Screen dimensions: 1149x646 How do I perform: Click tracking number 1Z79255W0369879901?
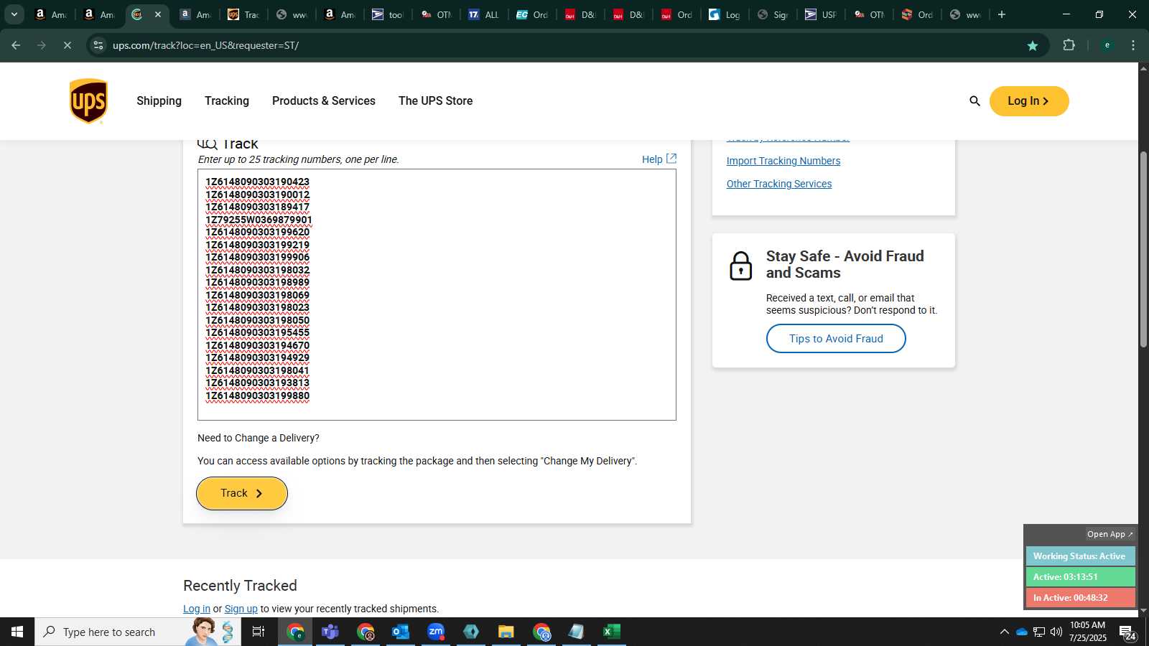(x=259, y=220)
